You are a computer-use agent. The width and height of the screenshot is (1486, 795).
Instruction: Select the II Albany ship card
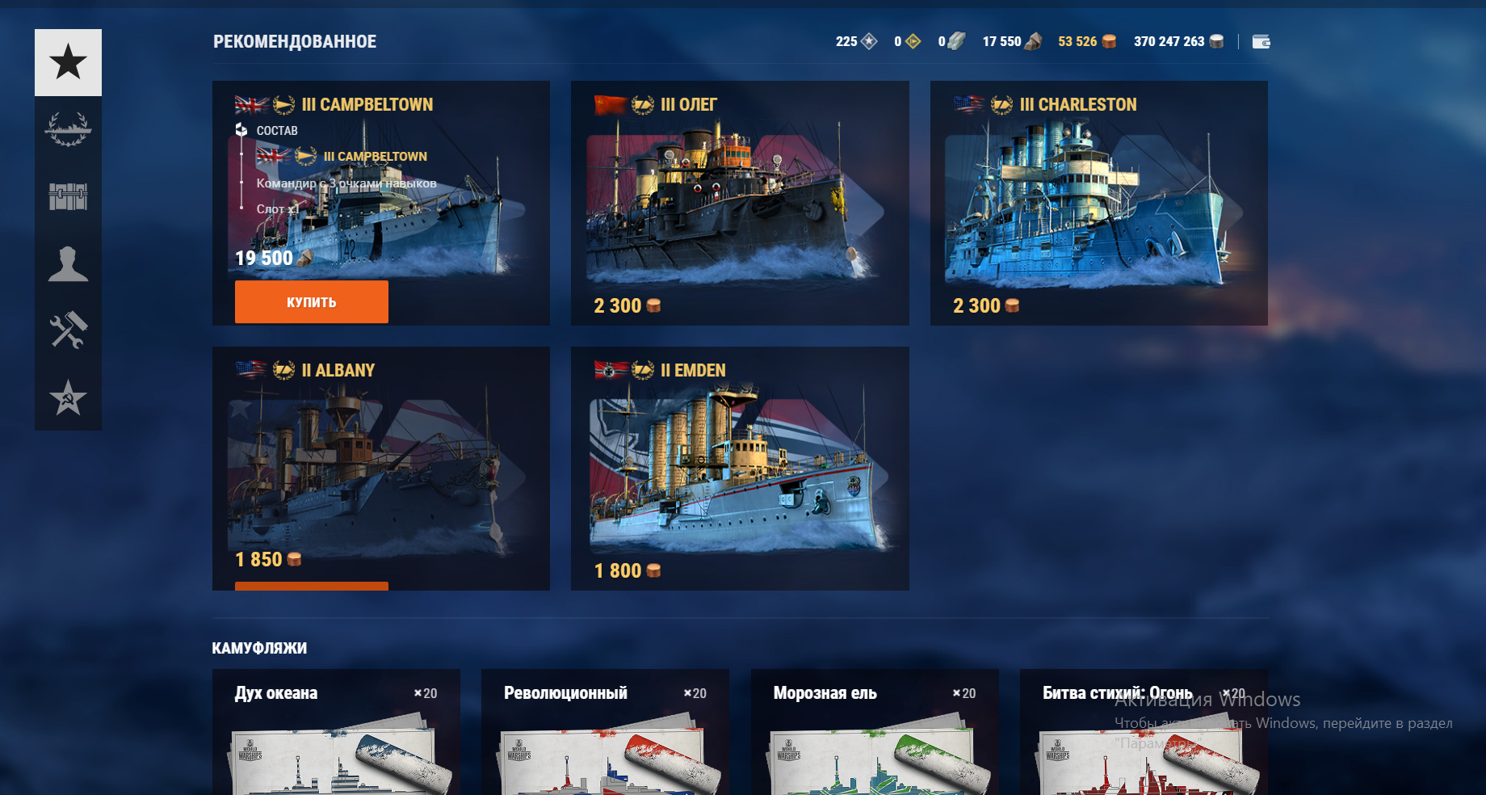point(381,469)
